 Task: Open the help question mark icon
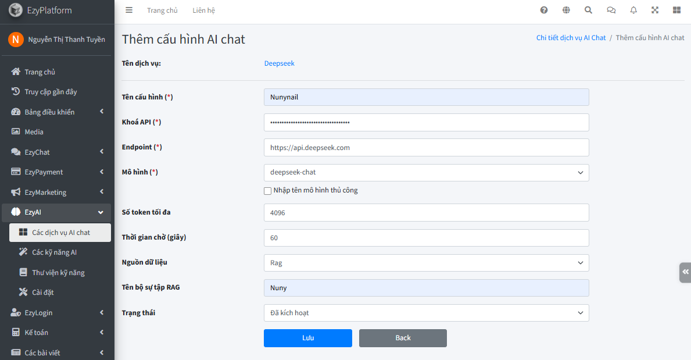pos(544,10)
